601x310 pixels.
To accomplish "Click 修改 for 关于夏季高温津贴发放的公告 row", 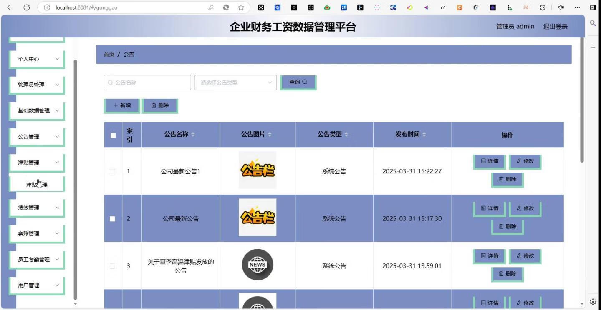I will [x=525, y=256].
